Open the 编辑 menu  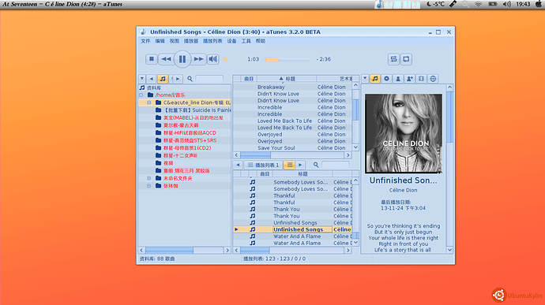(160, 41)
